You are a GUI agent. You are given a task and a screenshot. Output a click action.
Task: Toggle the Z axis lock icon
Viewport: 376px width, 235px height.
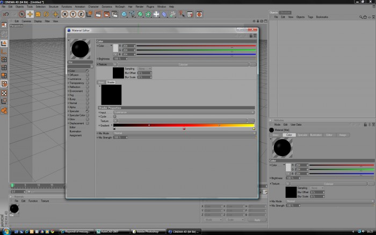(81, 14)
